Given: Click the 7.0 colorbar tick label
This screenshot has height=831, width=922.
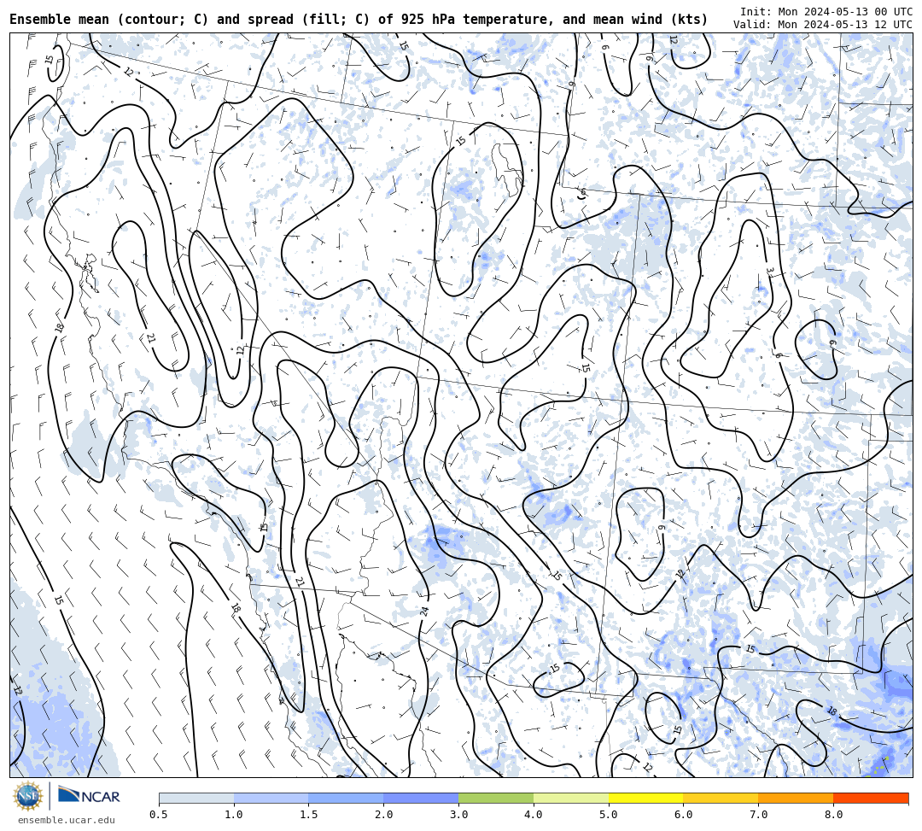Looking at the screenshot, I should (759, 815).
